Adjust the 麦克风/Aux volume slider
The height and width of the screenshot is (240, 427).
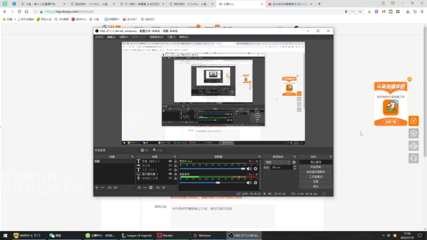212,169
